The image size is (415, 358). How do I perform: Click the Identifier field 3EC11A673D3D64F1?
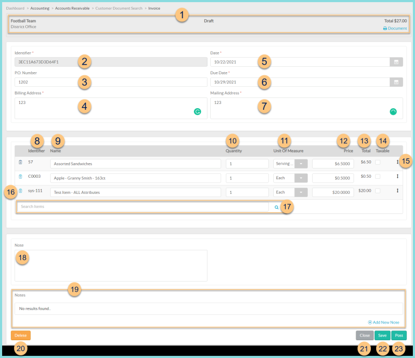click(x=111, y=62)
